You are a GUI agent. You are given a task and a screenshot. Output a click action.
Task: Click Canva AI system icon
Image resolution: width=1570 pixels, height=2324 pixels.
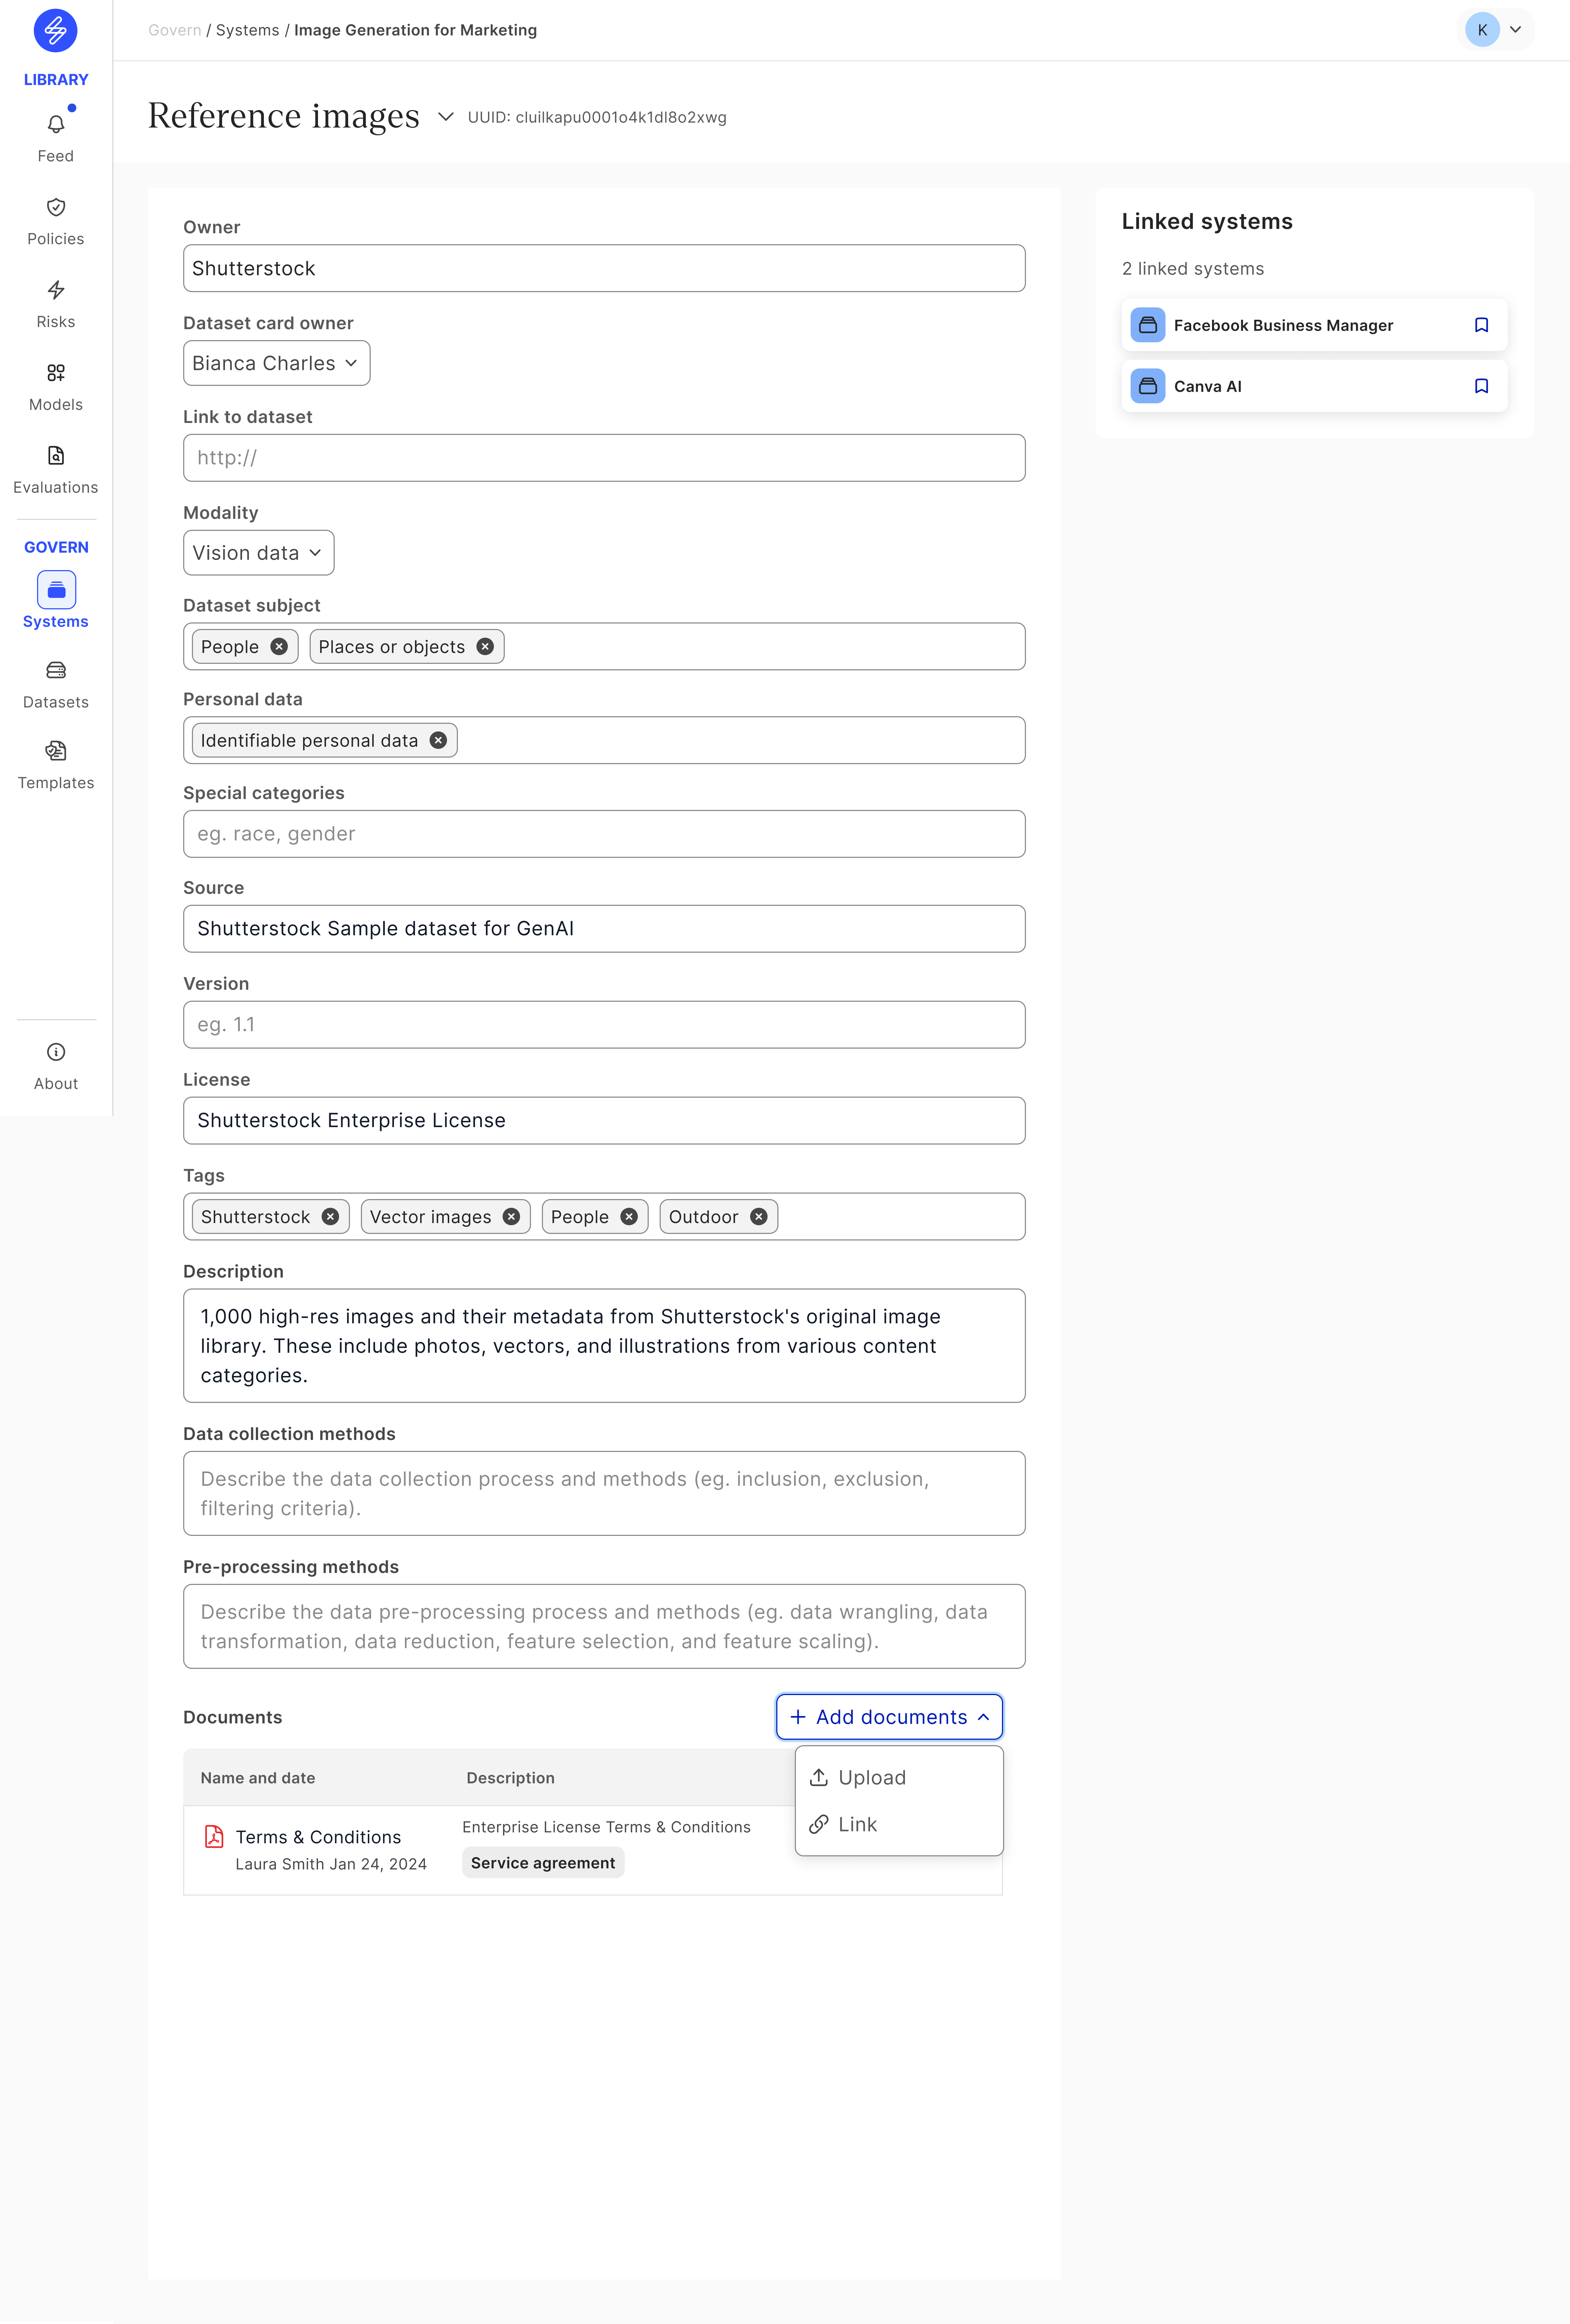[1148, 386]
